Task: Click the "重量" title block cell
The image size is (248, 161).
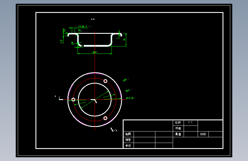Action: 178,134
